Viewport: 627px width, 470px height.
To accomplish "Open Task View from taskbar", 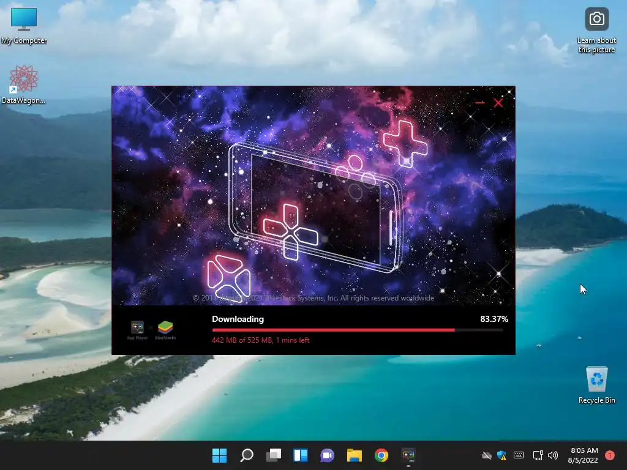I will coord(274,455).
